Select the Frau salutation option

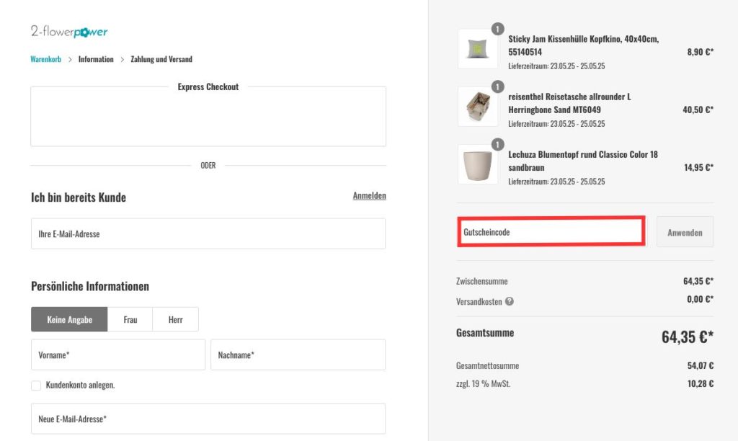(x=130, y=319)
